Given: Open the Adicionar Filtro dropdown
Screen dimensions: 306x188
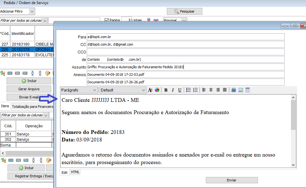Looking at the screenshot, I should [32, 11].
